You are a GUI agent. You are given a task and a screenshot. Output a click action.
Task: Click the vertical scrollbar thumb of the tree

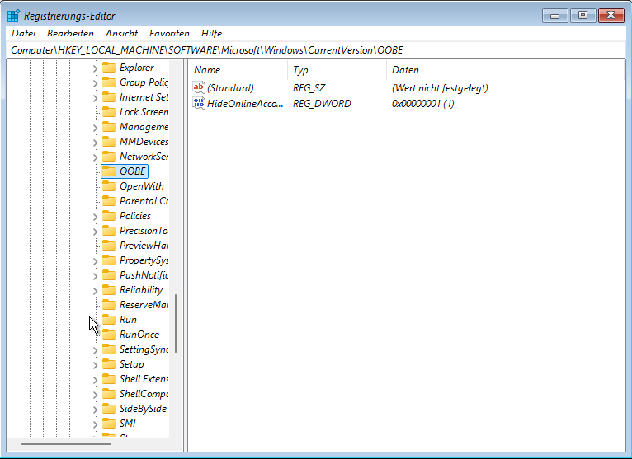click(x=176, y=324)
